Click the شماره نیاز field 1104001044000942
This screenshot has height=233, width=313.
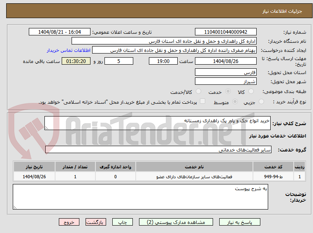click(225, 32)
